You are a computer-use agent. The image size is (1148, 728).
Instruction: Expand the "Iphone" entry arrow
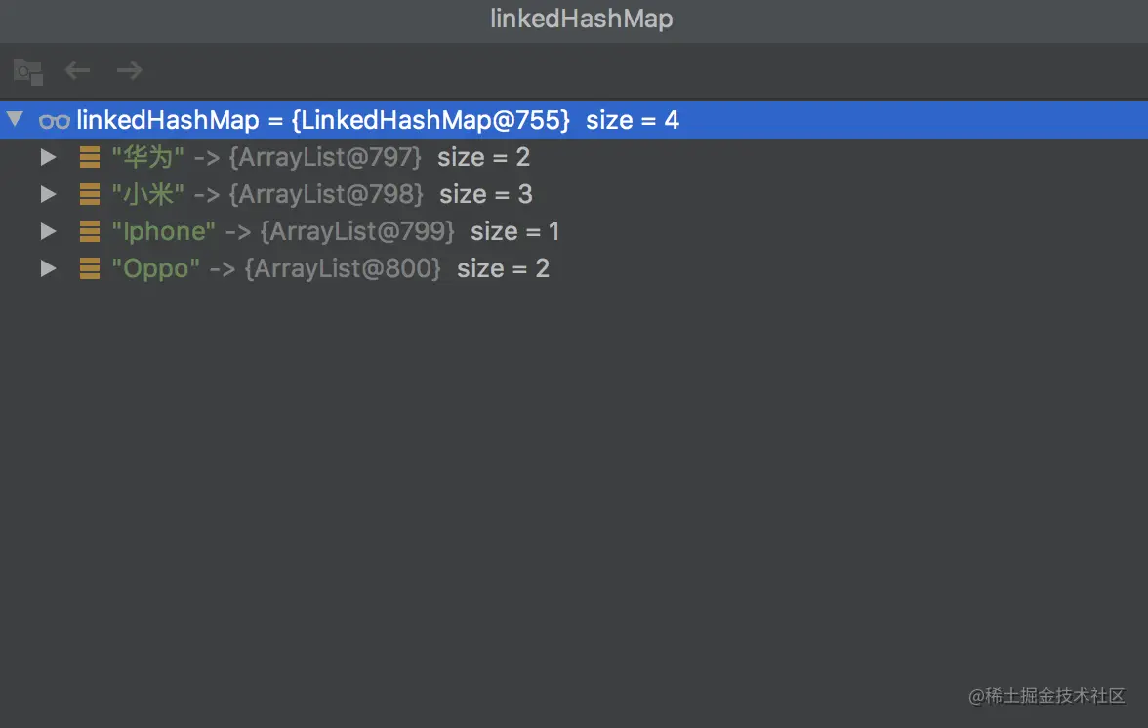[49, 231]
